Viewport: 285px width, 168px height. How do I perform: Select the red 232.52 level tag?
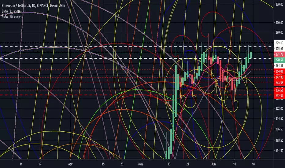pyautogui.click(x=279, y=96)
